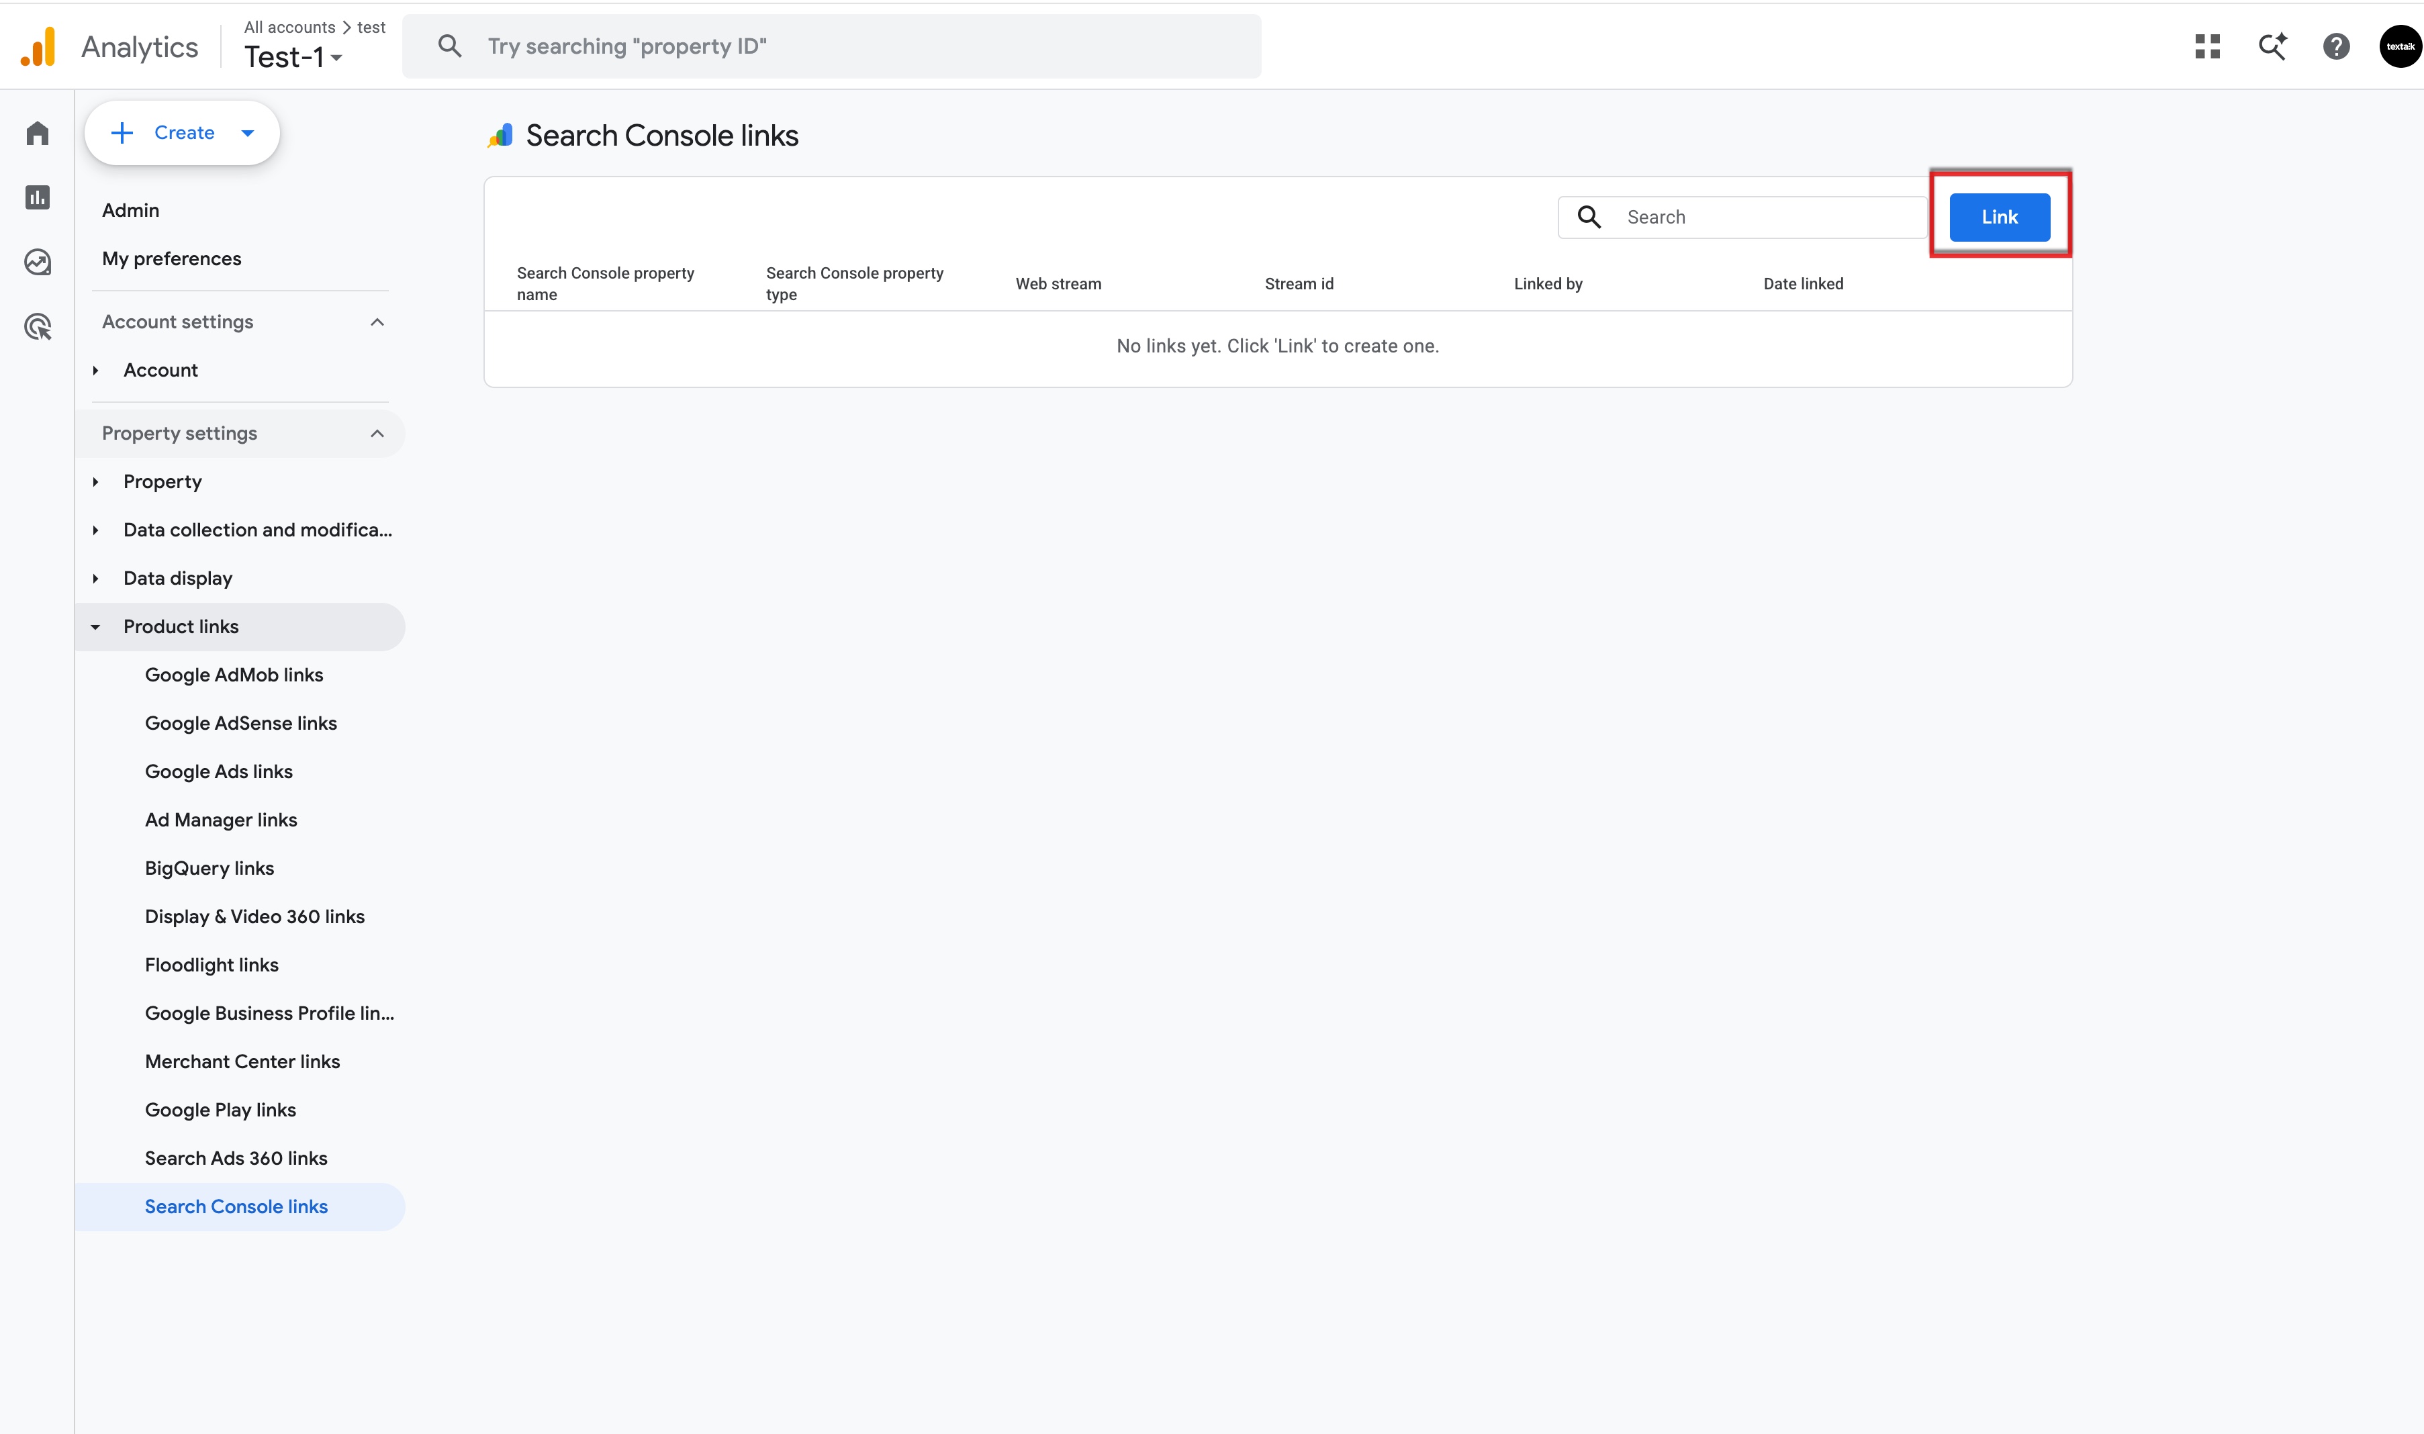The image size is (2424, 1434).
Task: Collapse the Product links item
Action: click(x=95, y=626)
